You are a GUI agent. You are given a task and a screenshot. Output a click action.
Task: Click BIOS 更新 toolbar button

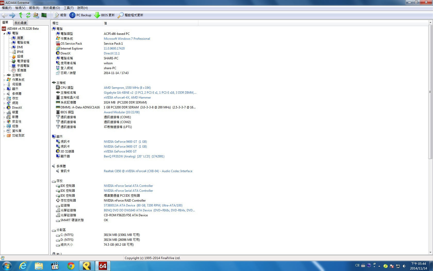(x=104, y=15)
